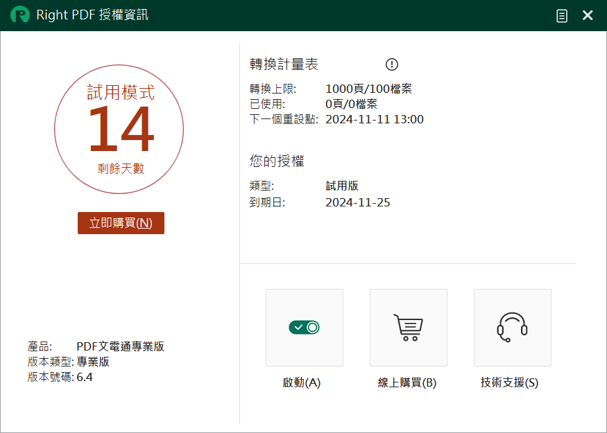607x433 pixels.
Task: Click the product name PDF文電通專業版
Action: [120, 346]
